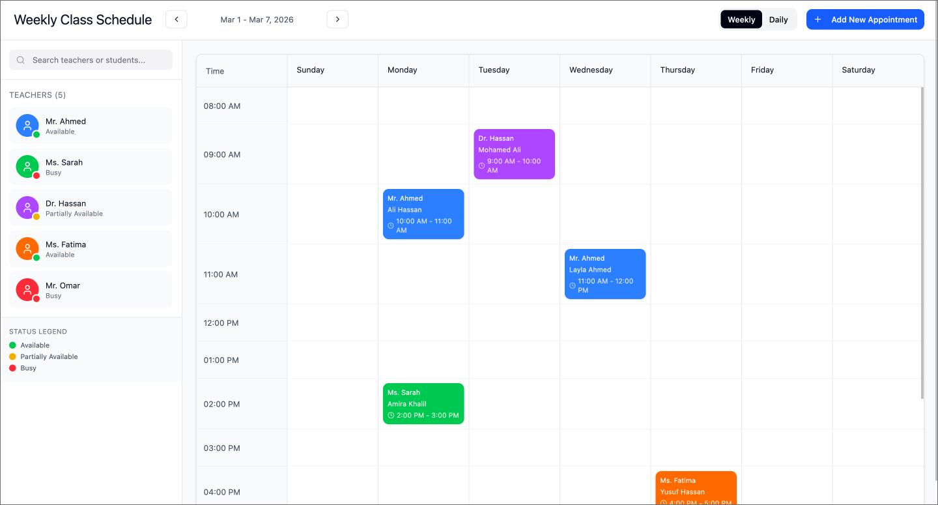Select the Weekly view tab
The image size is (938, 505).
(741, 19)
